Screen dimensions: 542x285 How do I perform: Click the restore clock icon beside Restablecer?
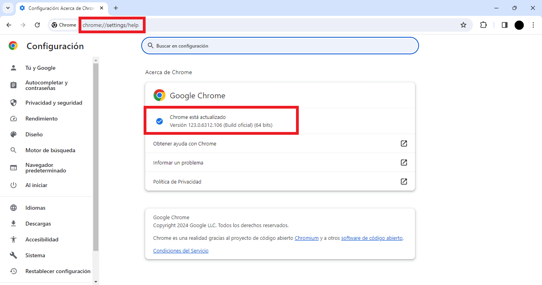pyautogui.click(x=13, y=271)
